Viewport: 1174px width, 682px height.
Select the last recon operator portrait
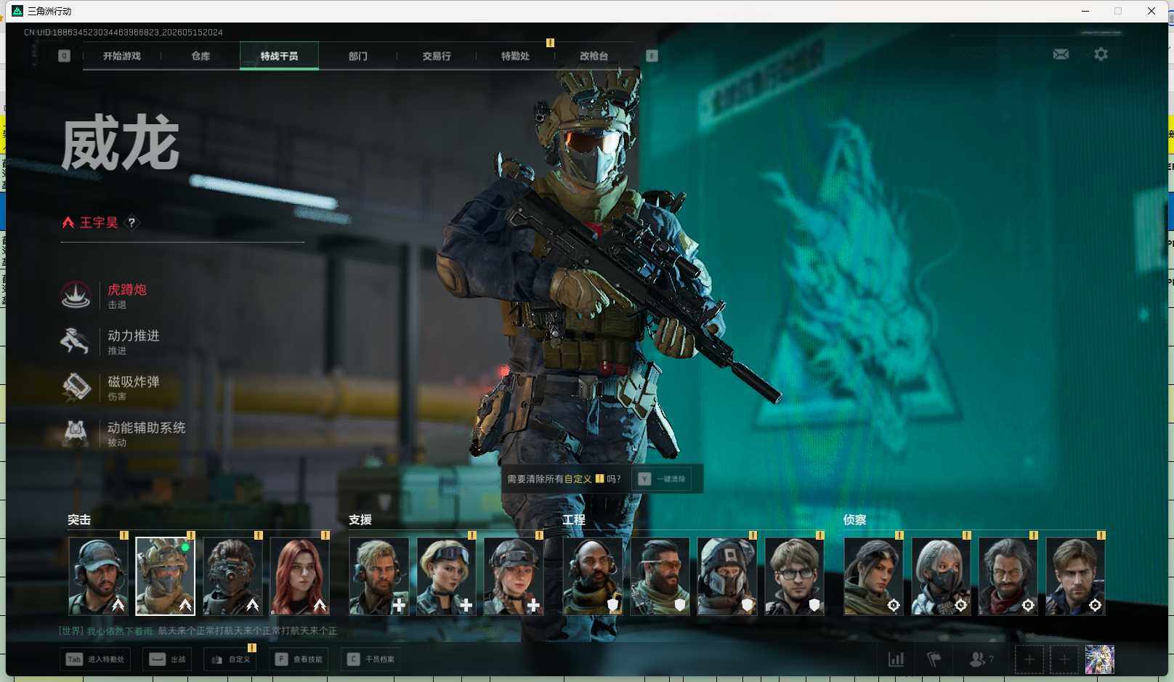pyautogui.click(x=1075, y=576)
